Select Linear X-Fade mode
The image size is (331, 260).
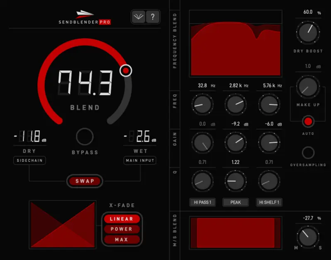coord(122,219)
